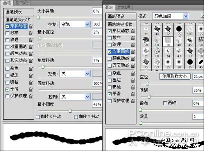Select brush tip thumbnail labeled 48
Image resolution: width=204 pixels, height=151 pixels.
coord(157,31)
